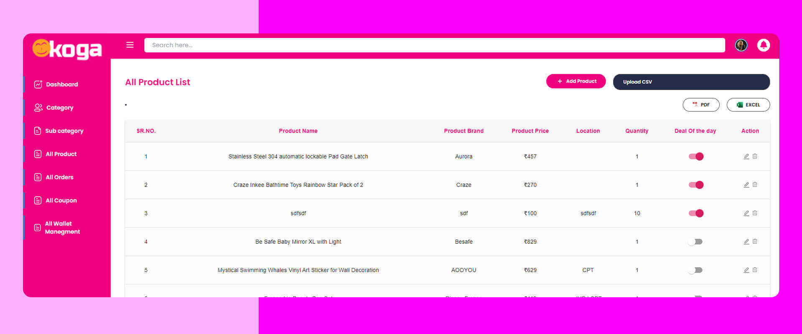Click the Add Product button
This screenshot has height=334, width=802.
click(x=575, y=81)
